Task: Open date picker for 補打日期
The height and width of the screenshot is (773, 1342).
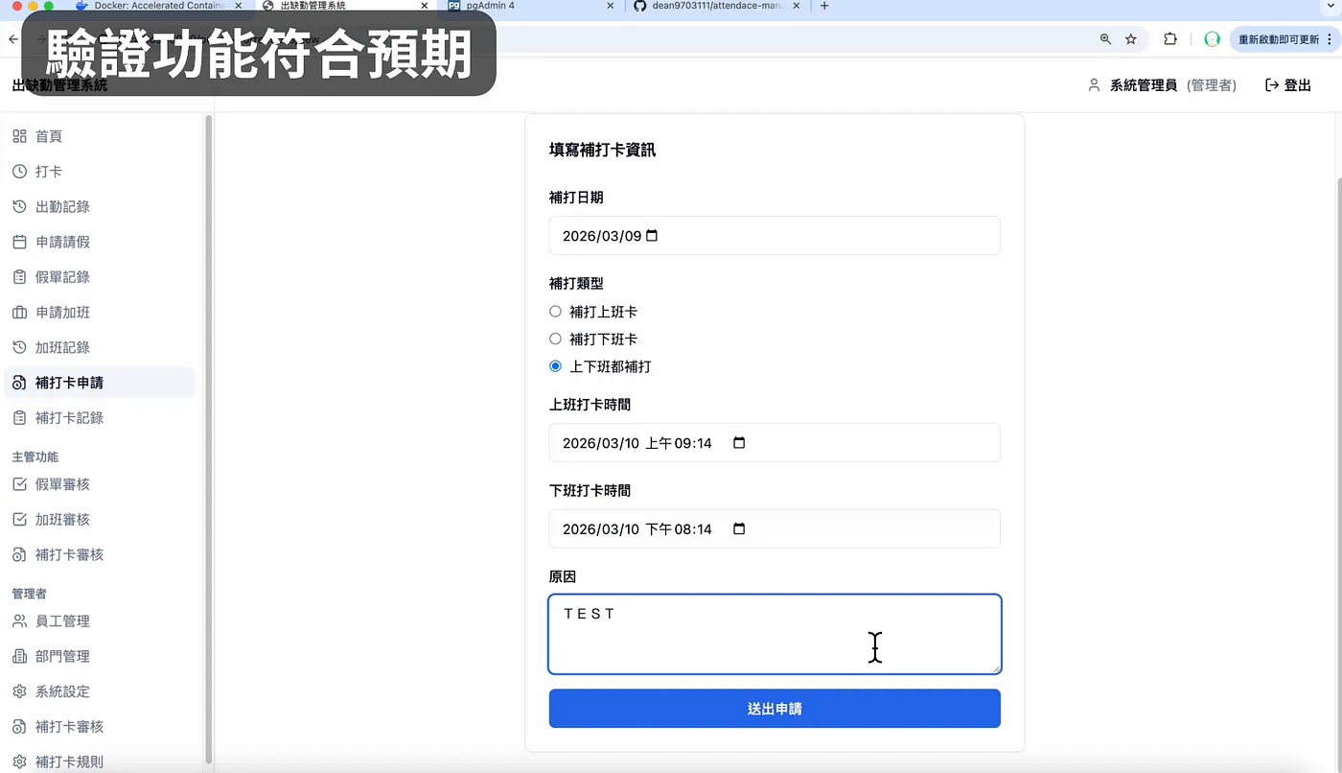Action: click(x=652, y=236)
